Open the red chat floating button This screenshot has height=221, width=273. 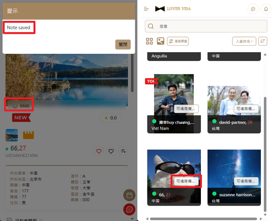click(x=129, y=210)
